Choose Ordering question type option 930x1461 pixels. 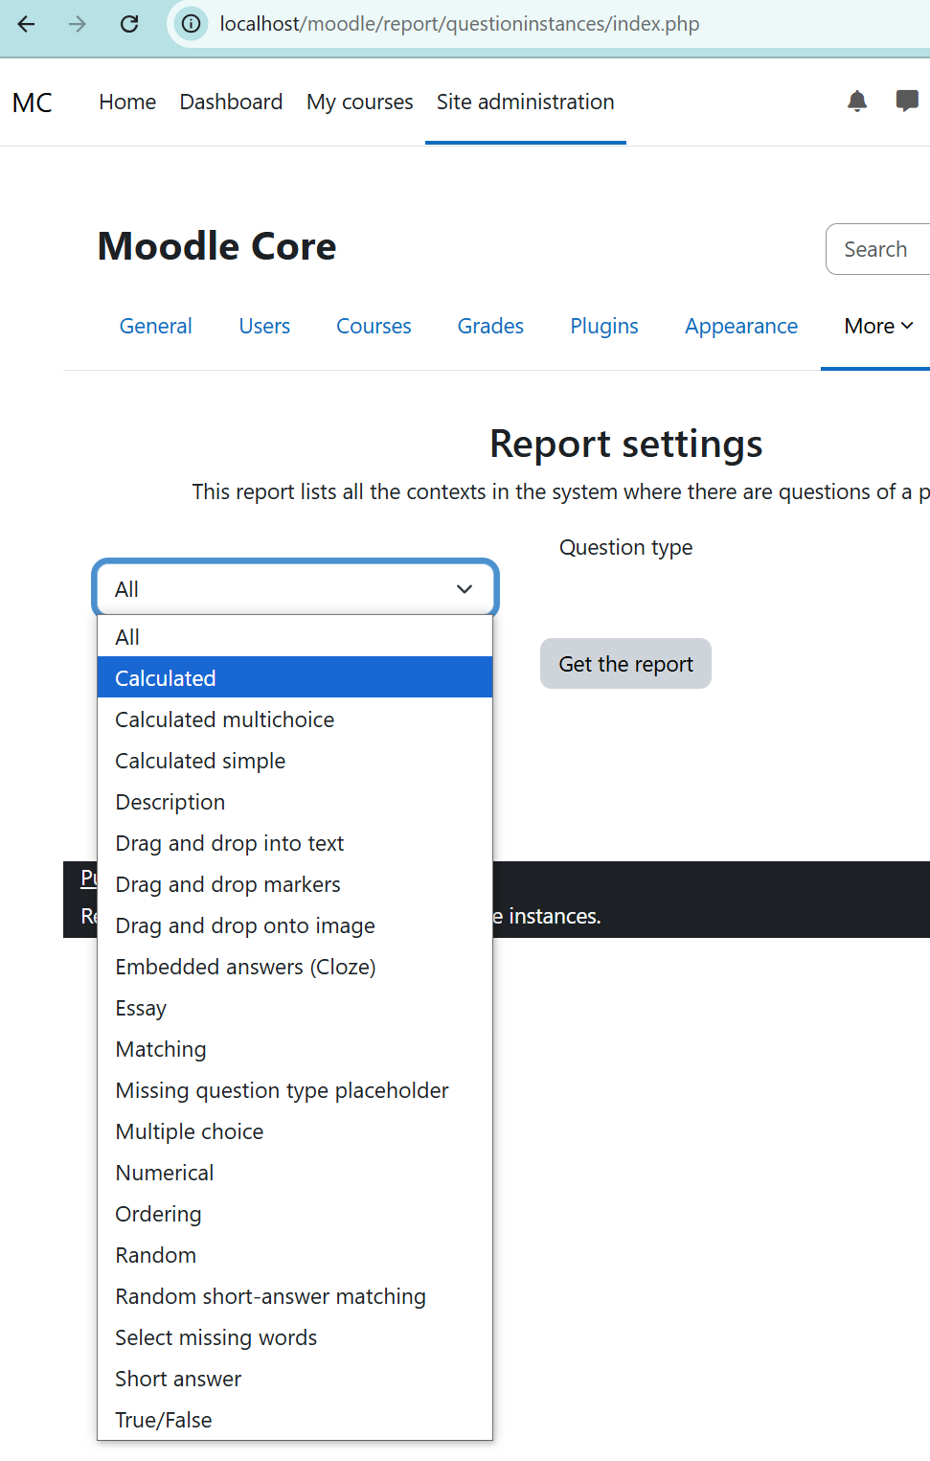pos(295,1213)
